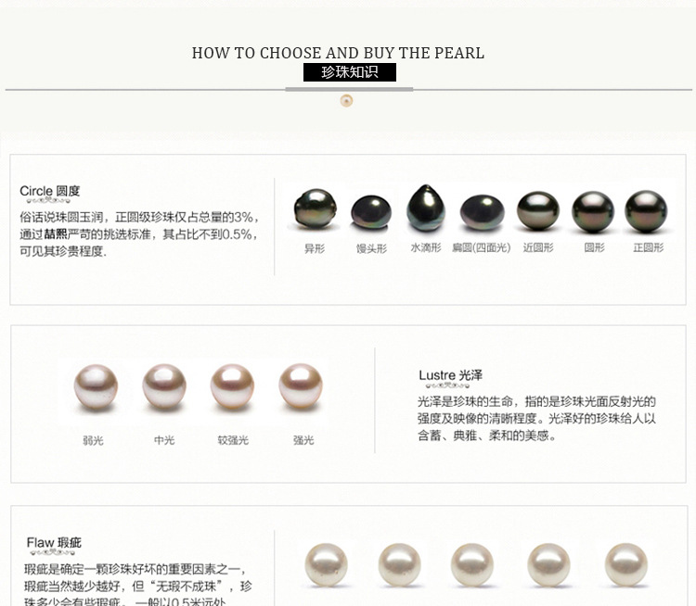The width and height of the screenshot is (696, 606).
Task: Select the 馒头形 bun-shaped pearl image
Action: [x=371, y=212]
